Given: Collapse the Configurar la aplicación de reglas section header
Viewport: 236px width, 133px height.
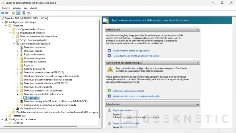Looking at the screenshot, I should click(x=198, y=63).
